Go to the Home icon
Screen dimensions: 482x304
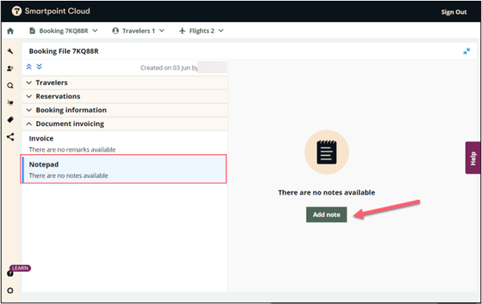pyautogui.click(x=10, y=31)
